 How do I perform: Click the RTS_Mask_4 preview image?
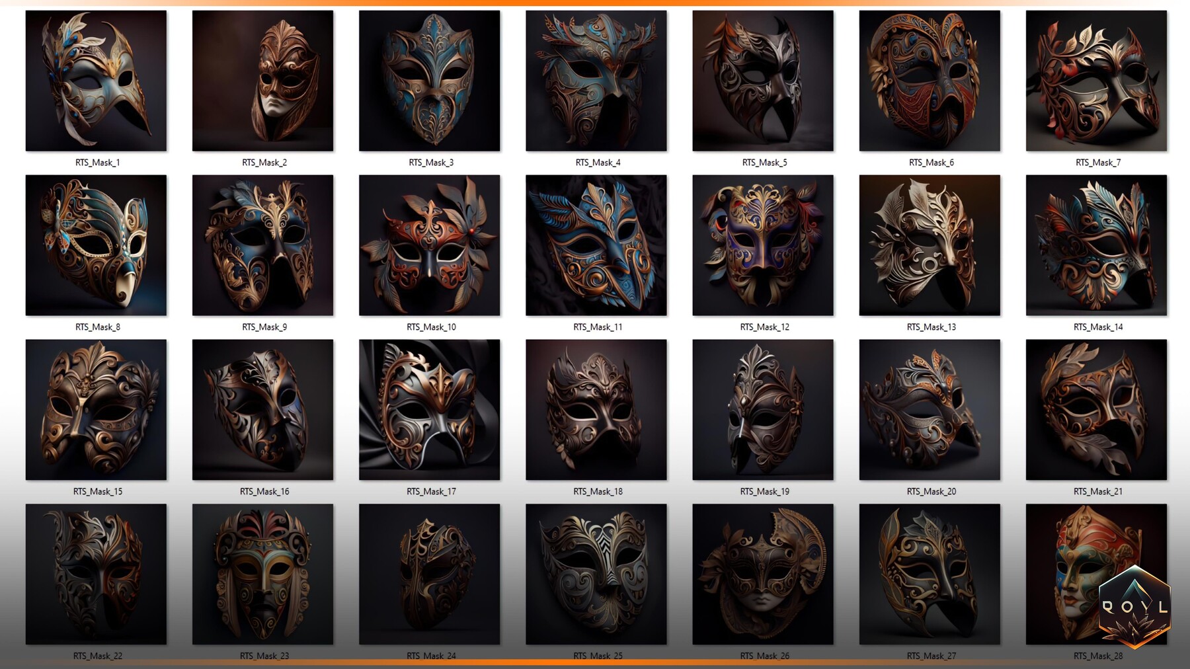(x=596, y=81)
